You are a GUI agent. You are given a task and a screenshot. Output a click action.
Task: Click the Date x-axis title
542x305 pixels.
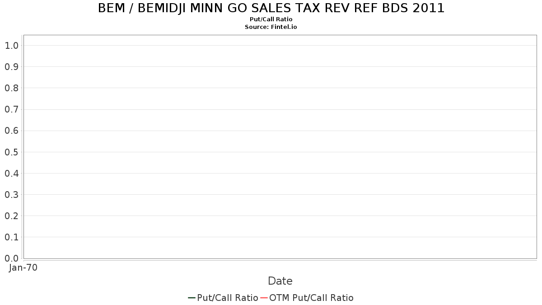tap(280, 281)
